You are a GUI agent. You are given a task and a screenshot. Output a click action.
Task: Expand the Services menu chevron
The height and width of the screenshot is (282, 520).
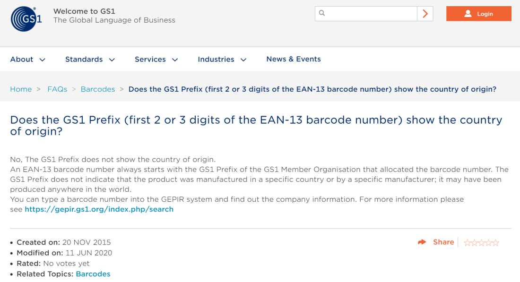pos(175,60)
